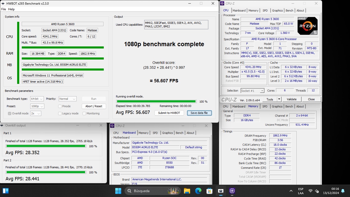
Task: Launch Microsoft Edge from the taskbar
Action: [198, 191]
